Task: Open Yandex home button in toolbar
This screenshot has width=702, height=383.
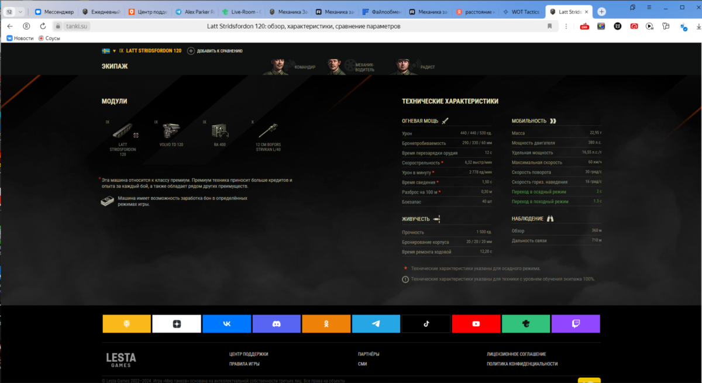Action: tap(26, 26)
